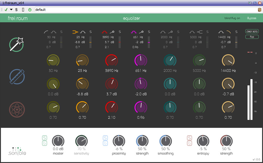The image size is (263, 163).
Task: Click the -2.0 dB gain knob
Action: coord(141,84)
